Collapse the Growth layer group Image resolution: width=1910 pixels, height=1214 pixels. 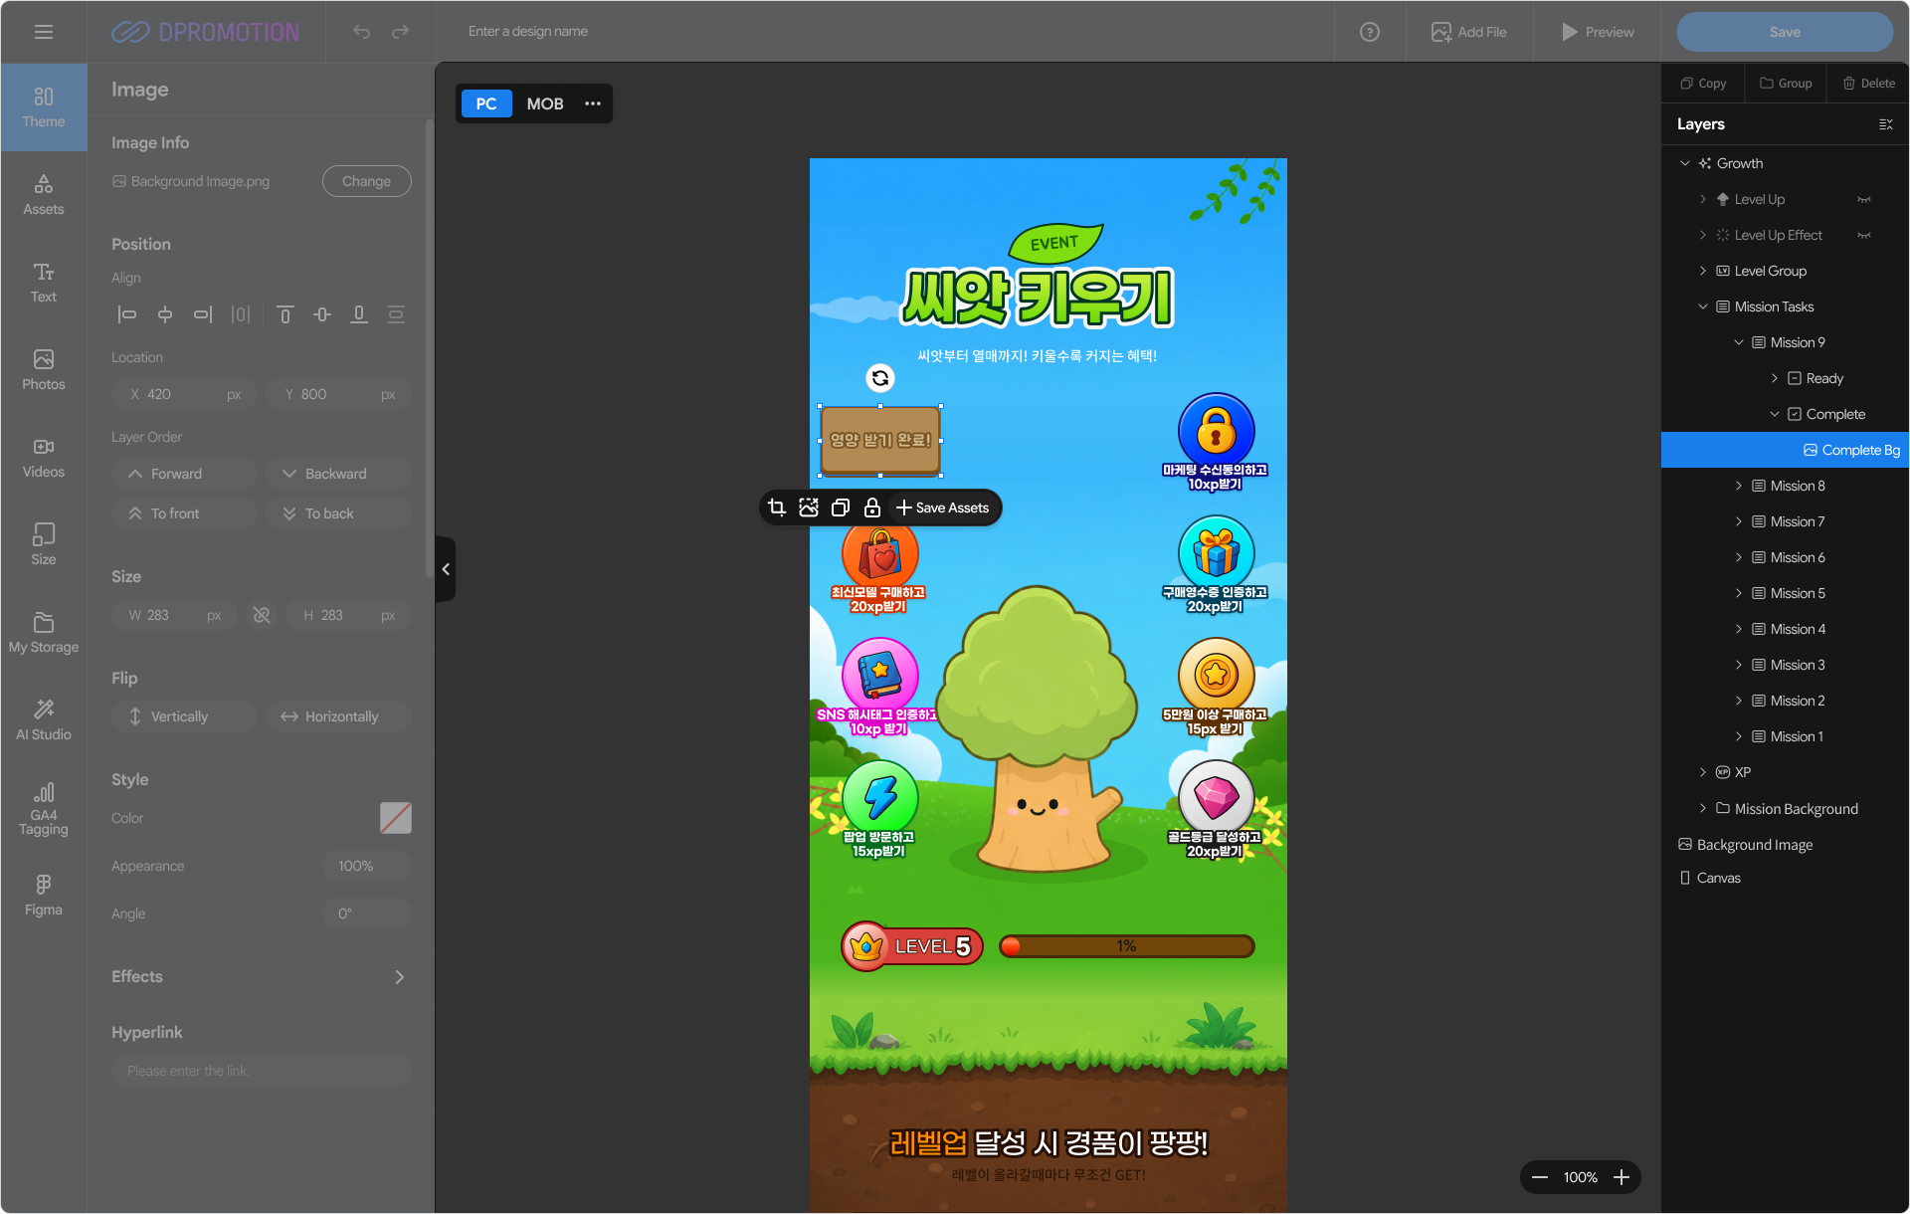coord(1684,163)
